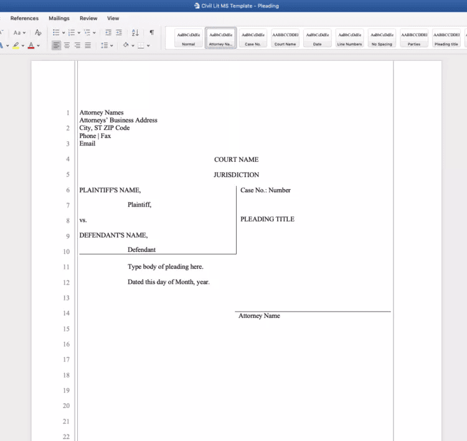Click the 'City, ST ZIP Code' line
This screenshot has width=467, height=441.
(x=105, y=128)
